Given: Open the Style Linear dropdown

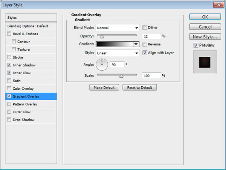Looking at the screenshot, I should (118, 53).
